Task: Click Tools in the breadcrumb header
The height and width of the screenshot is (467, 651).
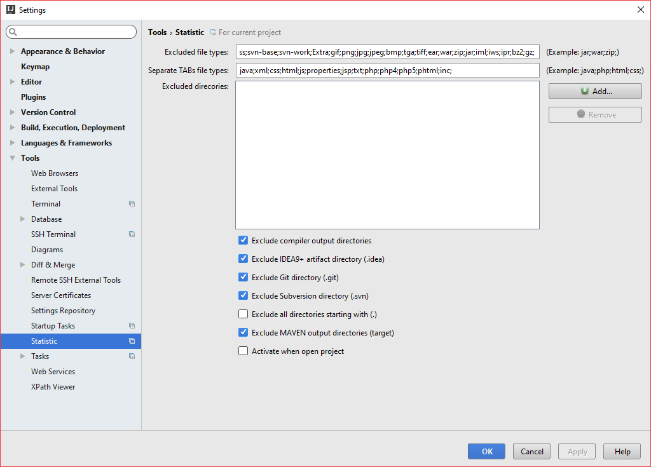Action: pyautogui.click(x=158, y=32)
